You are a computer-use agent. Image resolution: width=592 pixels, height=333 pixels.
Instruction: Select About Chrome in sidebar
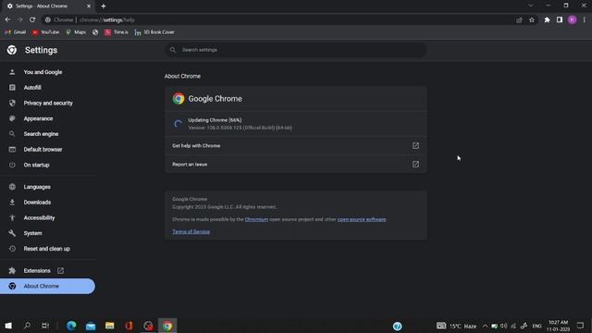point(47,286)
